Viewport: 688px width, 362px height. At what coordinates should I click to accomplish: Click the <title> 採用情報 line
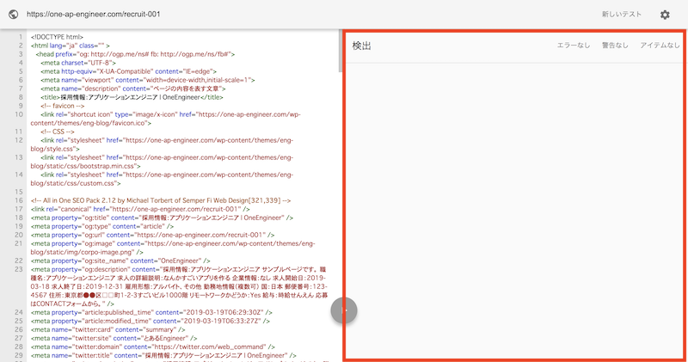click(132, 97)
